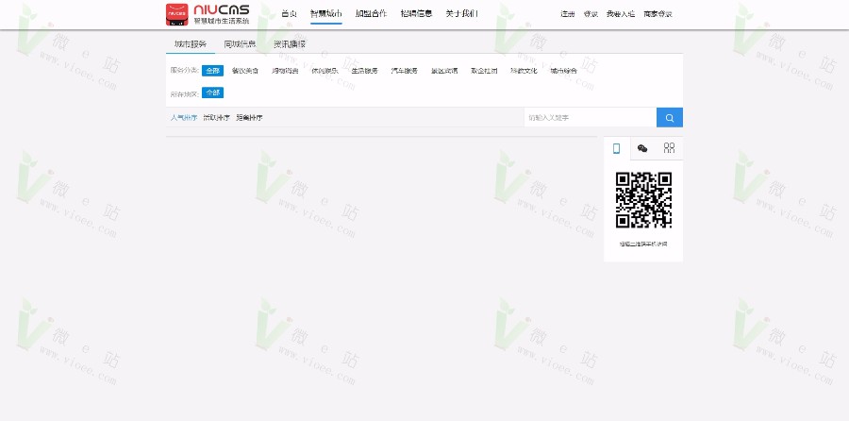Image resolution: width=849 pixels, height=421 pixels.
Task: Open the 智慧城市 navigation item
Action: [x=326, y=13]
